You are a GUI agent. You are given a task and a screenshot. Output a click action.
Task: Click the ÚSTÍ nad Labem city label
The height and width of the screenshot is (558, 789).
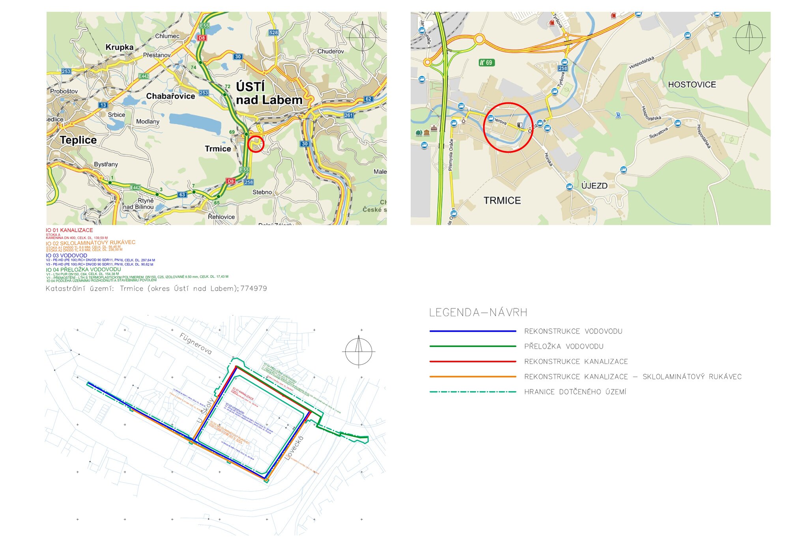click(269, 93)
